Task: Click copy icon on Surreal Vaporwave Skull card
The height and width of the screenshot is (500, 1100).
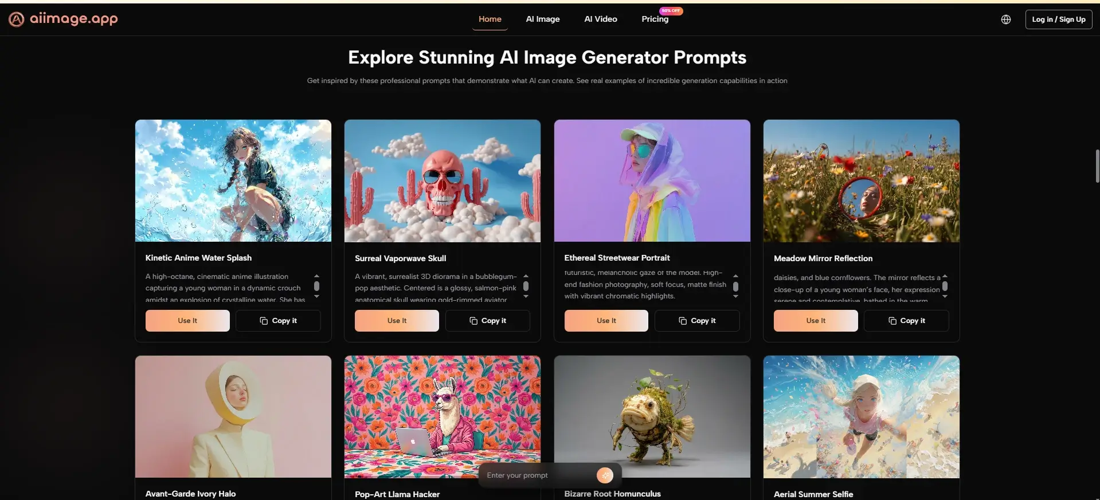Action: [x=473, y=321]
